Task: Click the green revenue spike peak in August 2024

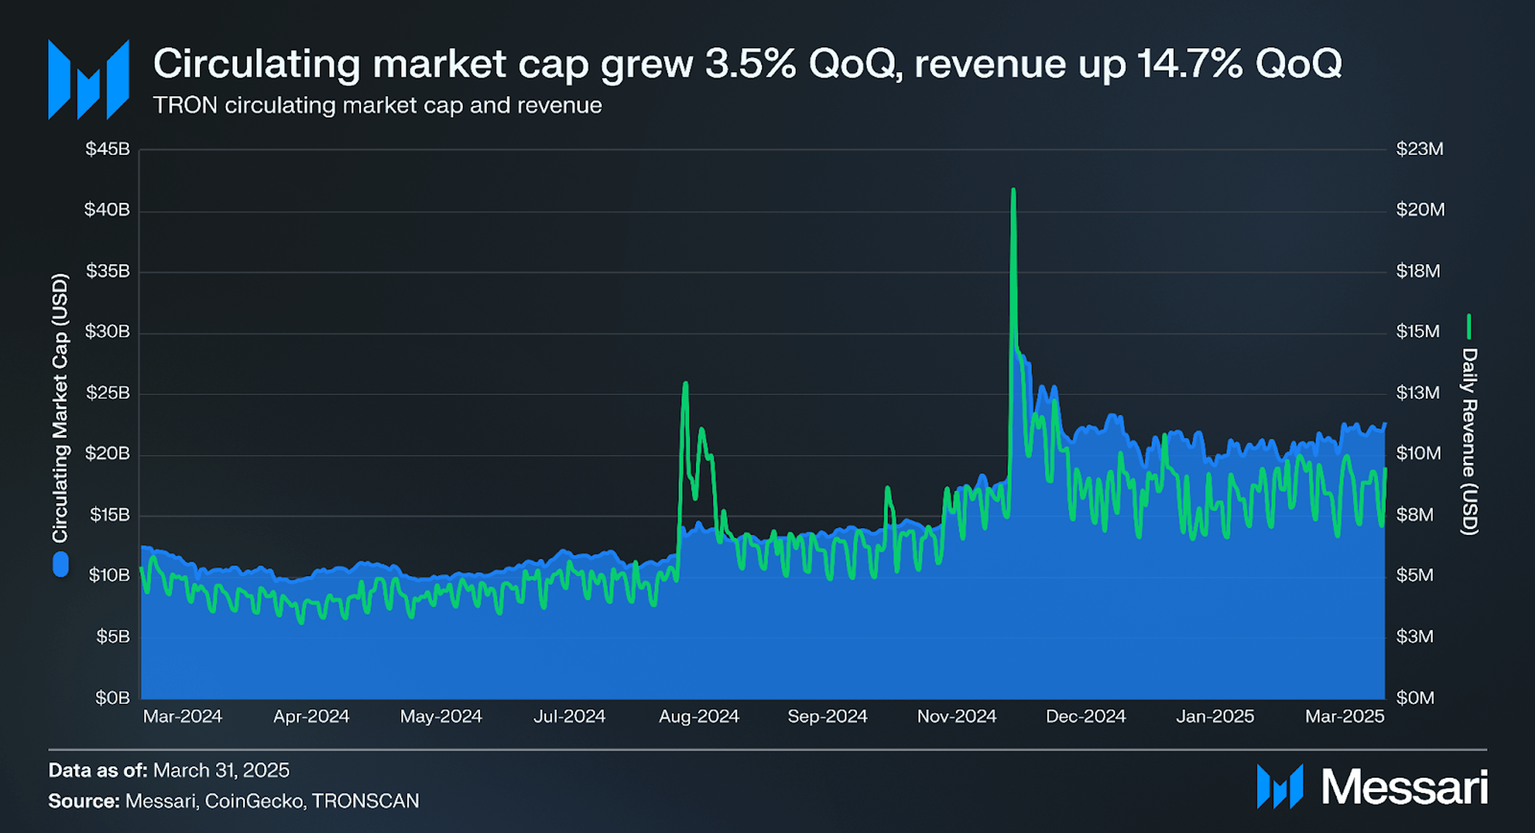Action: pos(686,385)
